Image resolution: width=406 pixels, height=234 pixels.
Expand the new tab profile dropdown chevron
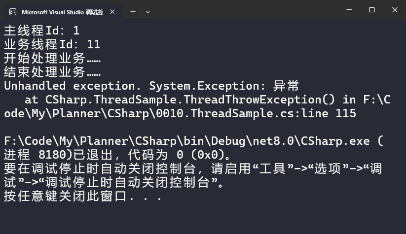[148, 12]
